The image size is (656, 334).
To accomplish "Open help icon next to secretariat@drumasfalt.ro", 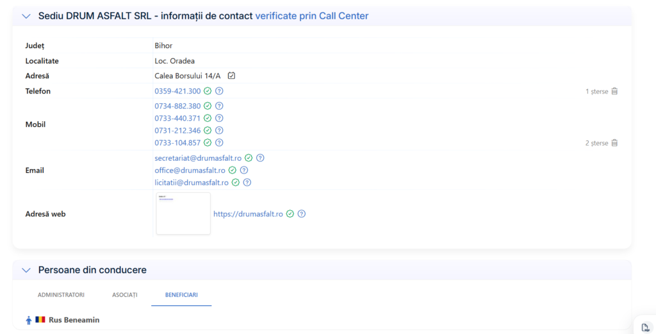I will click(260, 158).
